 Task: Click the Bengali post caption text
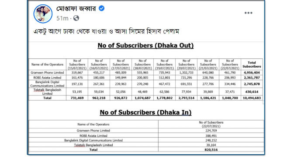[106, 31]
